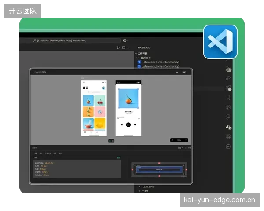
Task: Open the ellipsis menu in the preview header
Action: 176,73
